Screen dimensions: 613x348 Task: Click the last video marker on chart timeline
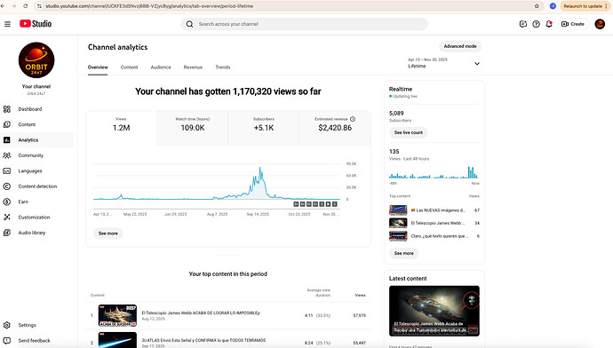pyautogui.click(x=335, y=204)
